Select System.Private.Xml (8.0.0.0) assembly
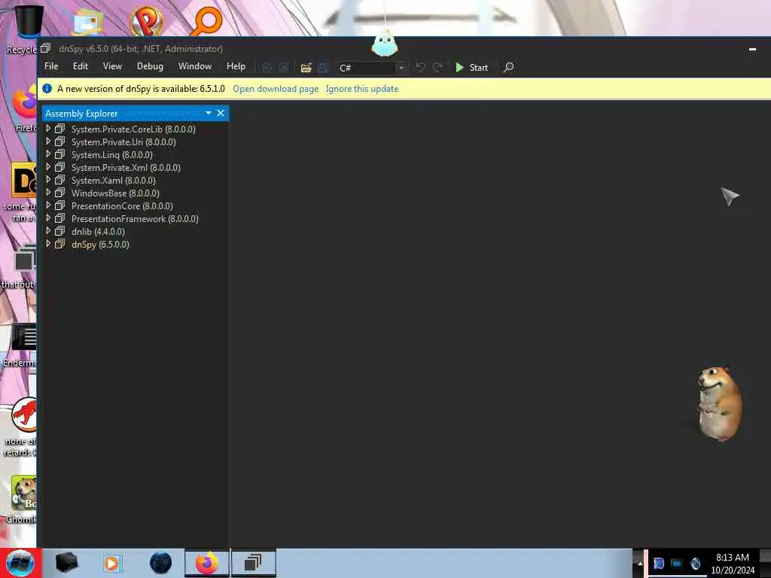The image size is (771, 578). click(126, 168)
